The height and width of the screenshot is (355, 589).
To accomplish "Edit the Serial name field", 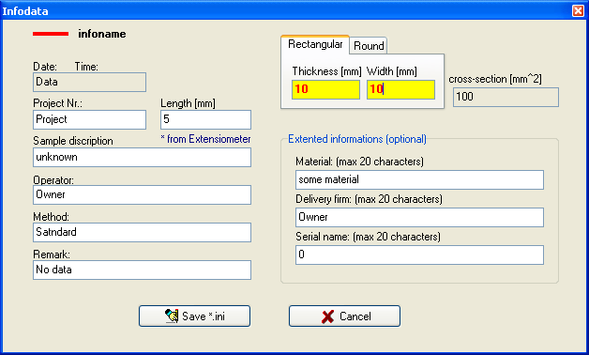I will [419, 255].
